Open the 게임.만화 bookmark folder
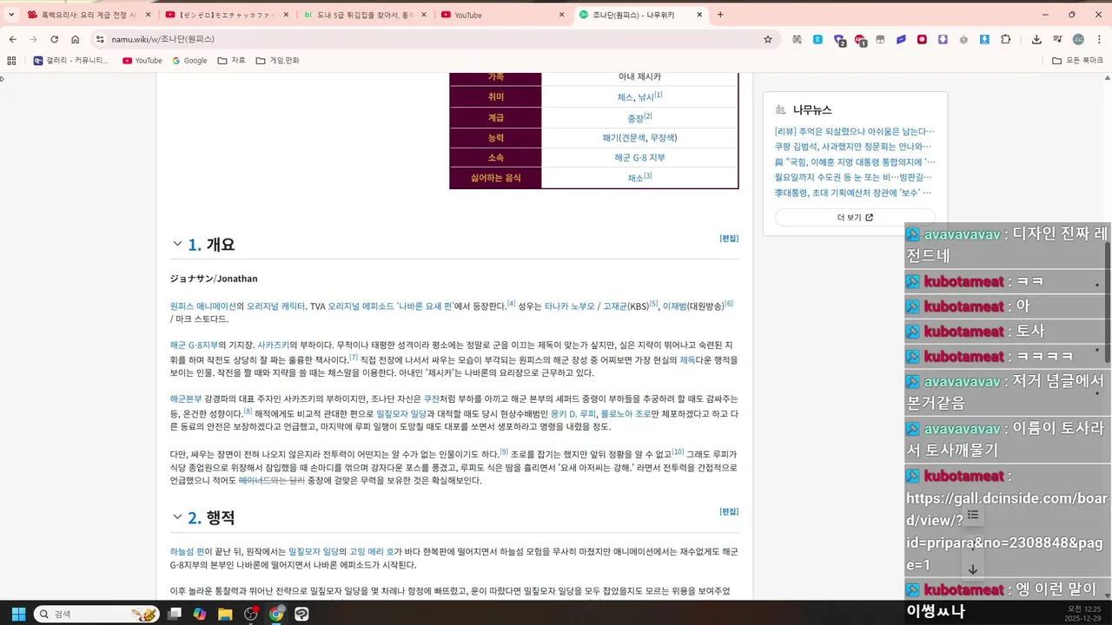The image size is (1112, 625). tap(277, 61)
